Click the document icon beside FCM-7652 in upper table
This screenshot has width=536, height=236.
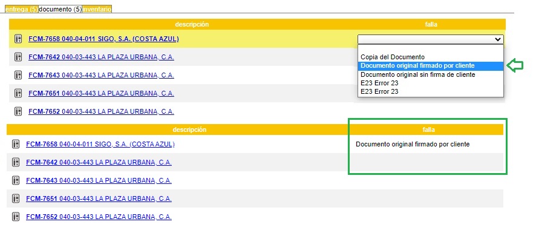coord(19,111)
